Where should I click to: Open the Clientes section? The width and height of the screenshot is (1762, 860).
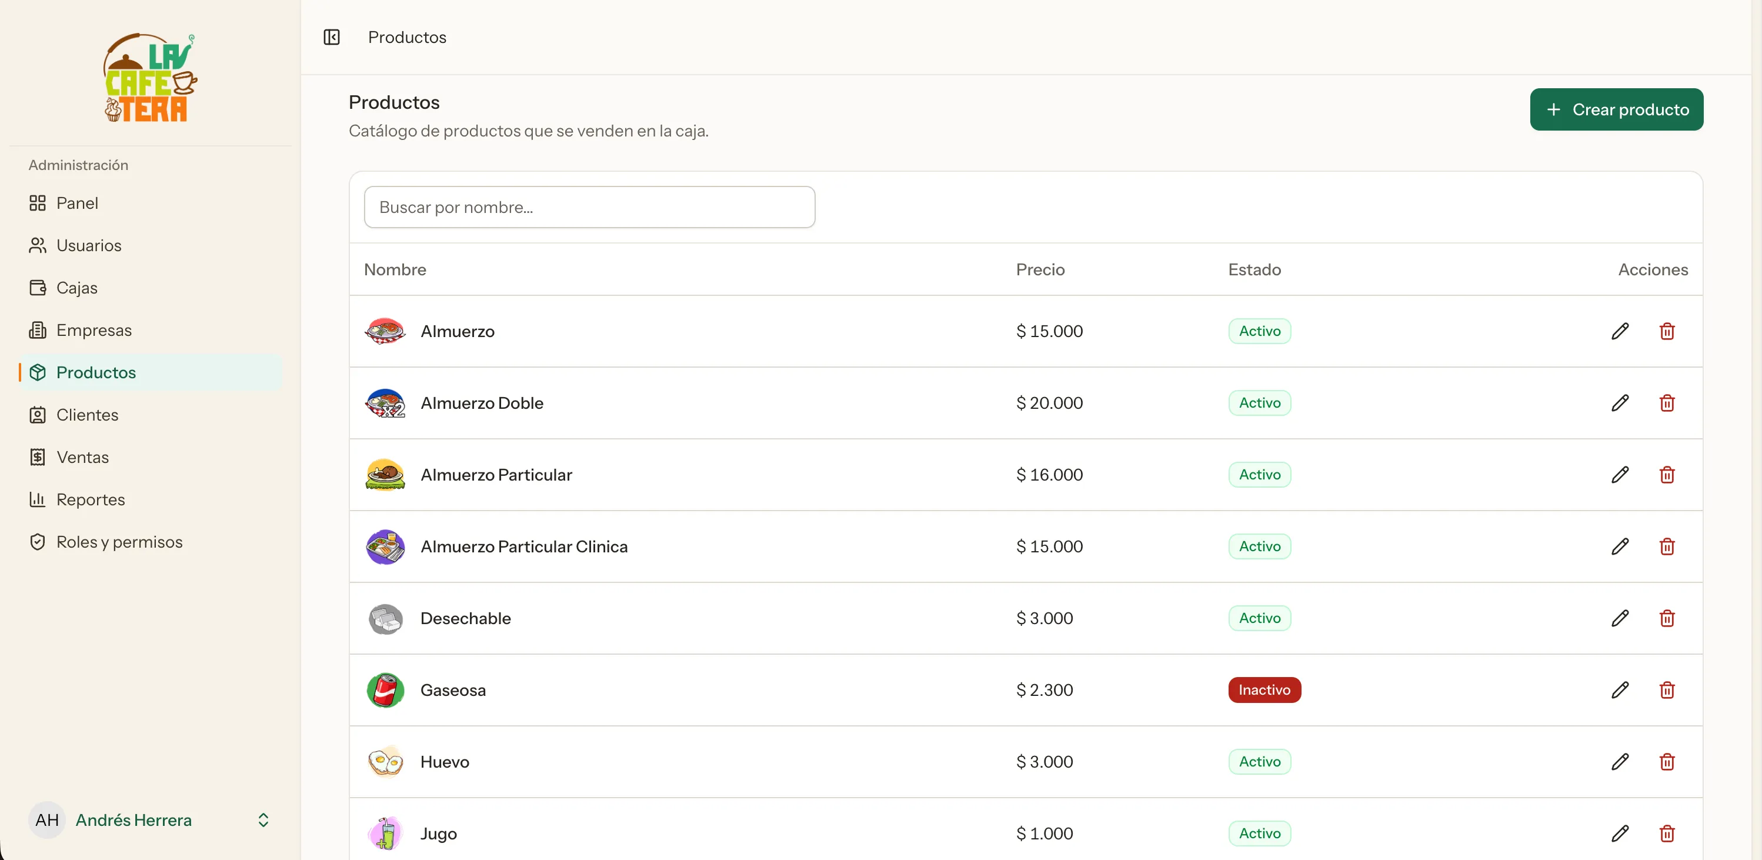point(151,415)
